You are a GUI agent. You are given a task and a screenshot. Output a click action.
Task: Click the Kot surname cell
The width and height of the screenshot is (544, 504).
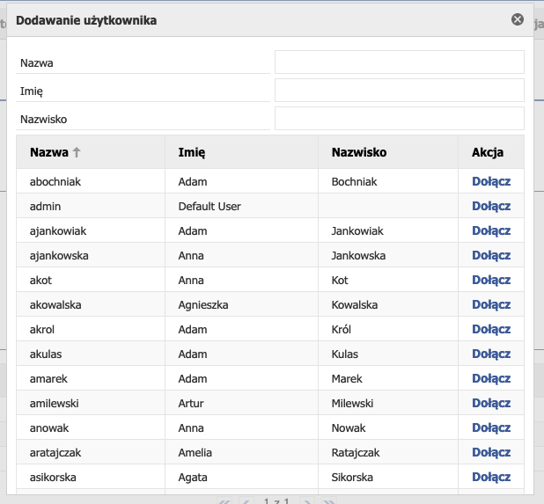coord(388,280)
